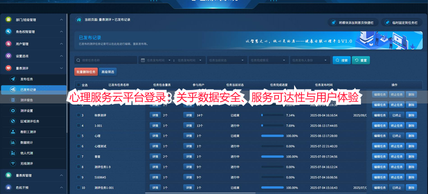428x194 pixels.
Task: Click the red 批量删除任务 button
Action: point(86,72)
